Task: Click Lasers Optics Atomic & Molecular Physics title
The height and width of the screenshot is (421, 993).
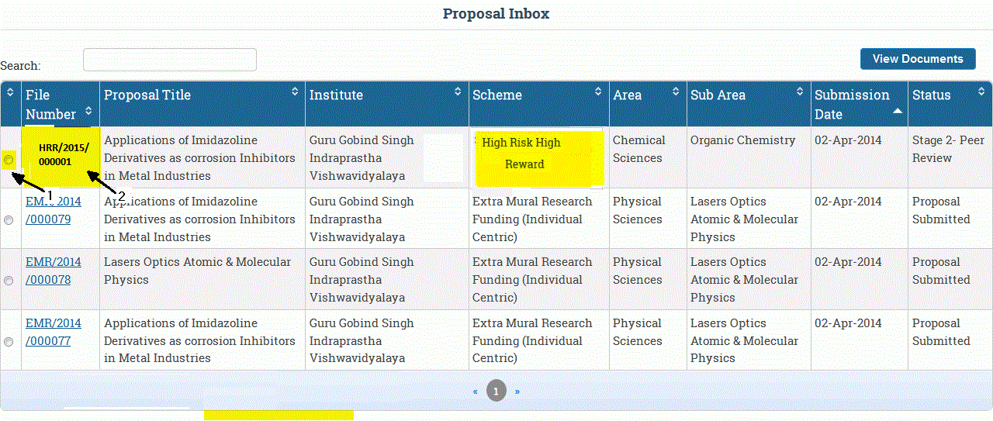Action: [x=198, y=271]
